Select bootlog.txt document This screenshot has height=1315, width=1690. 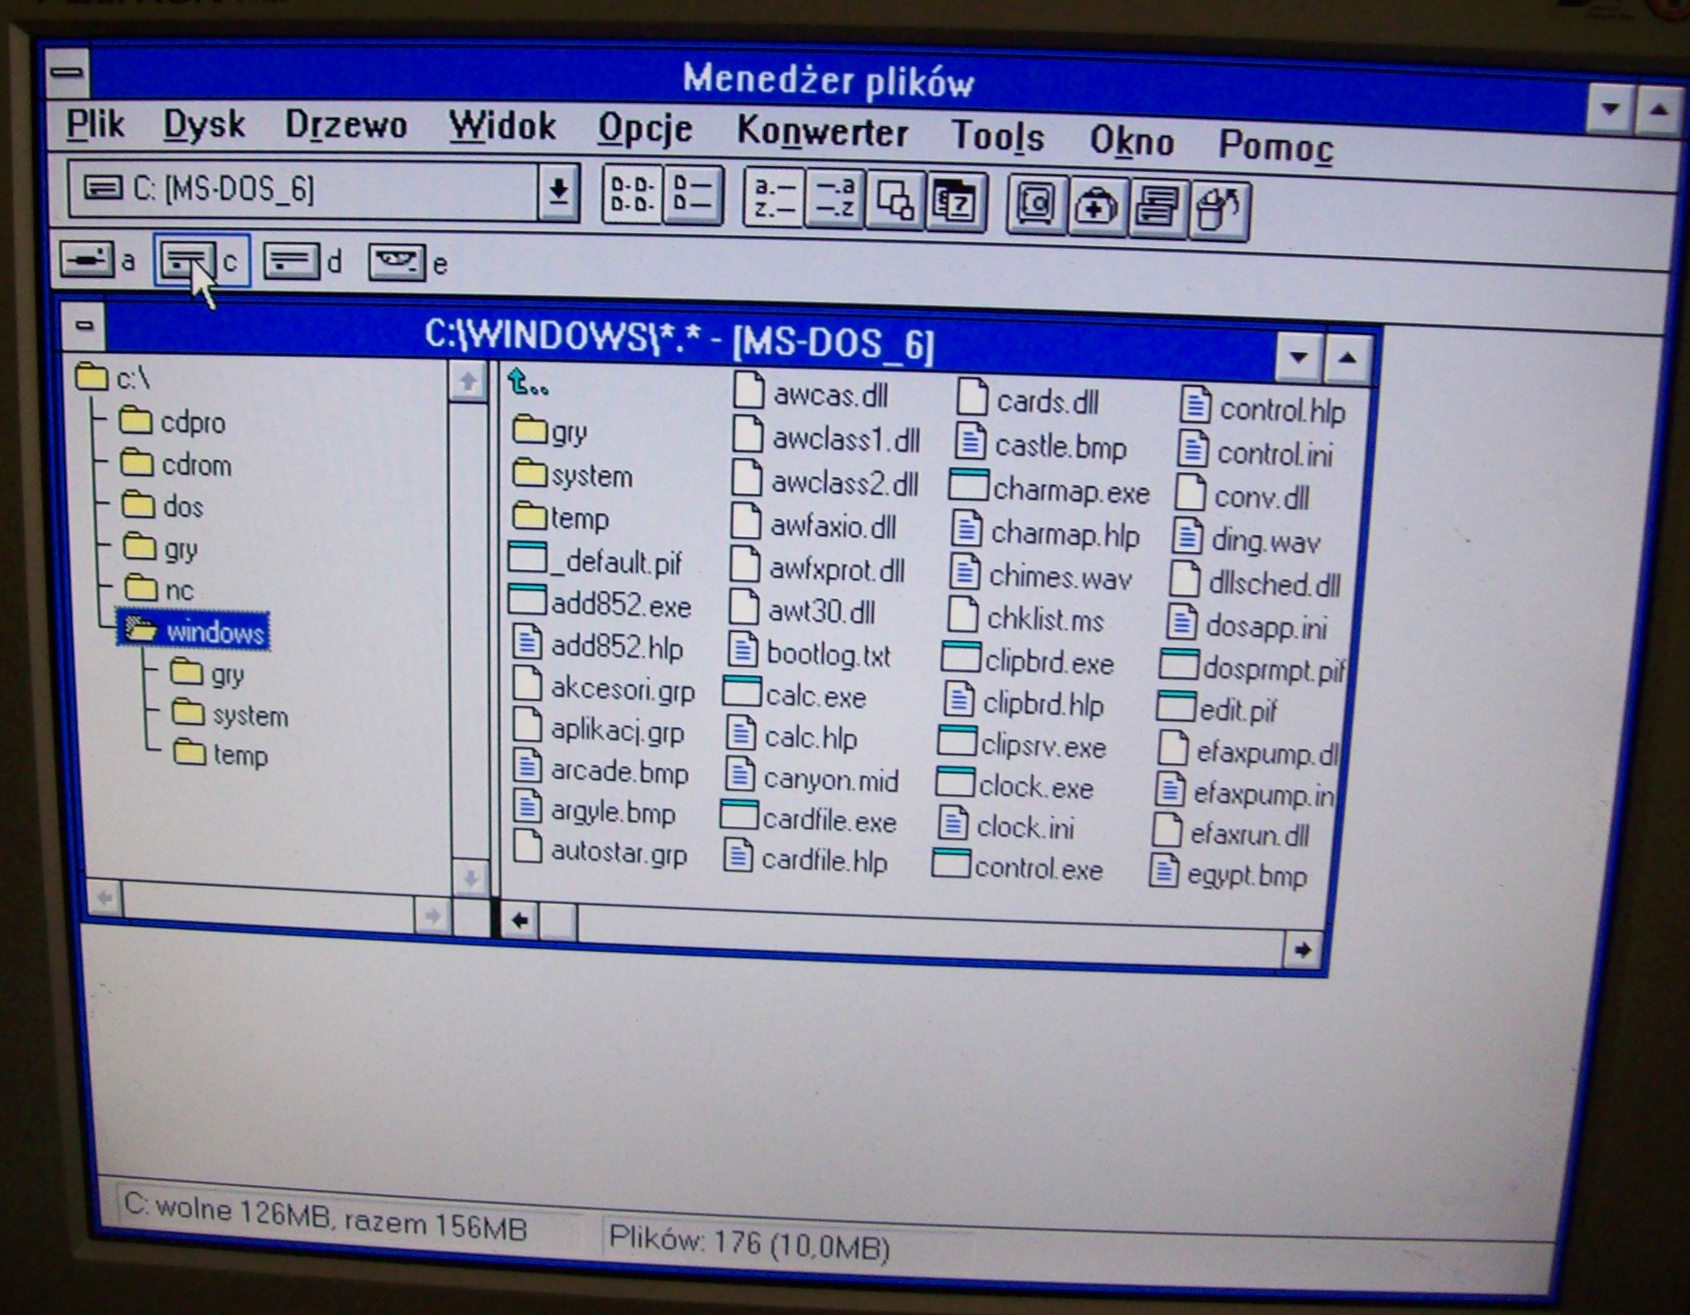tap(810, 652)
